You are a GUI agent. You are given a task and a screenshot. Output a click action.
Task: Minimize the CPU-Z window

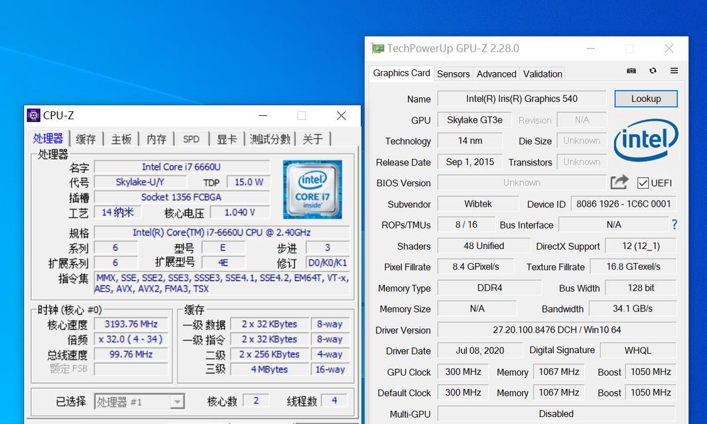click(263, 116)
